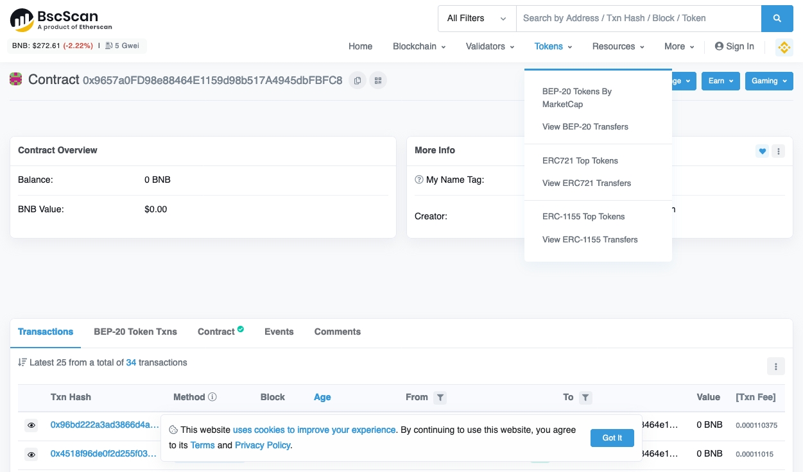Sort transactions by Age column header
This screenshot has width=803, height=472.
click(x=322, y=398)
